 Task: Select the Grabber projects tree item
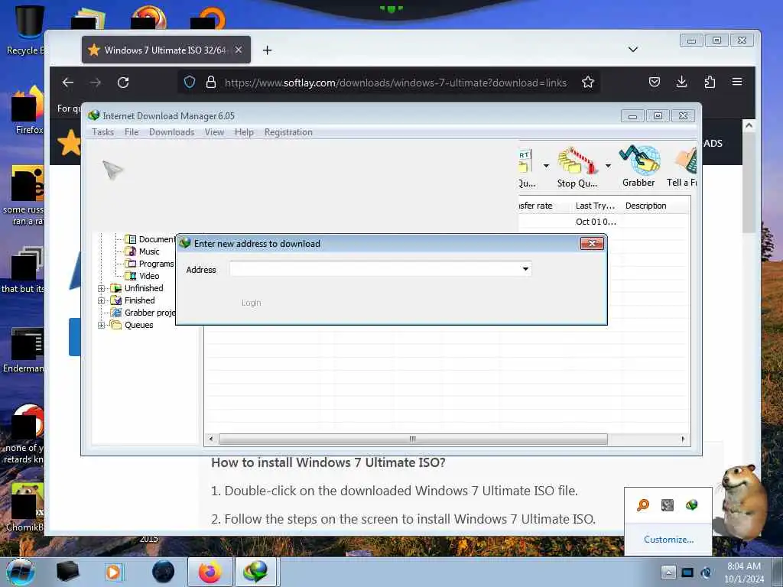tap(143, 313)
